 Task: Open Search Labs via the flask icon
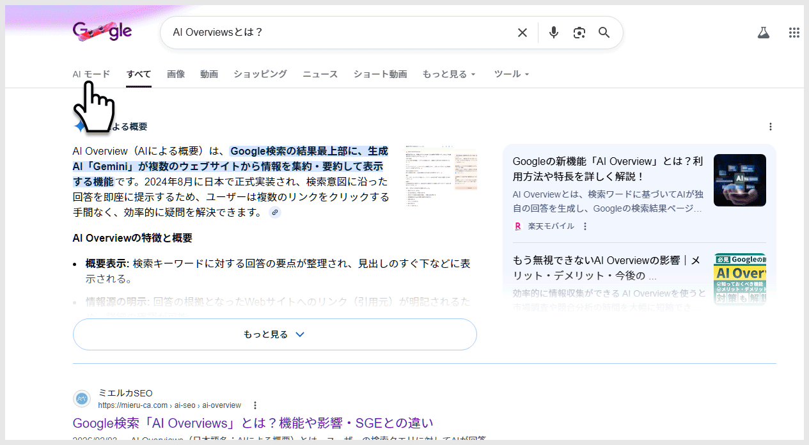pos(763,32)
